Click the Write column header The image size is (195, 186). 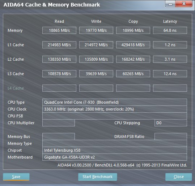[96, 21]
